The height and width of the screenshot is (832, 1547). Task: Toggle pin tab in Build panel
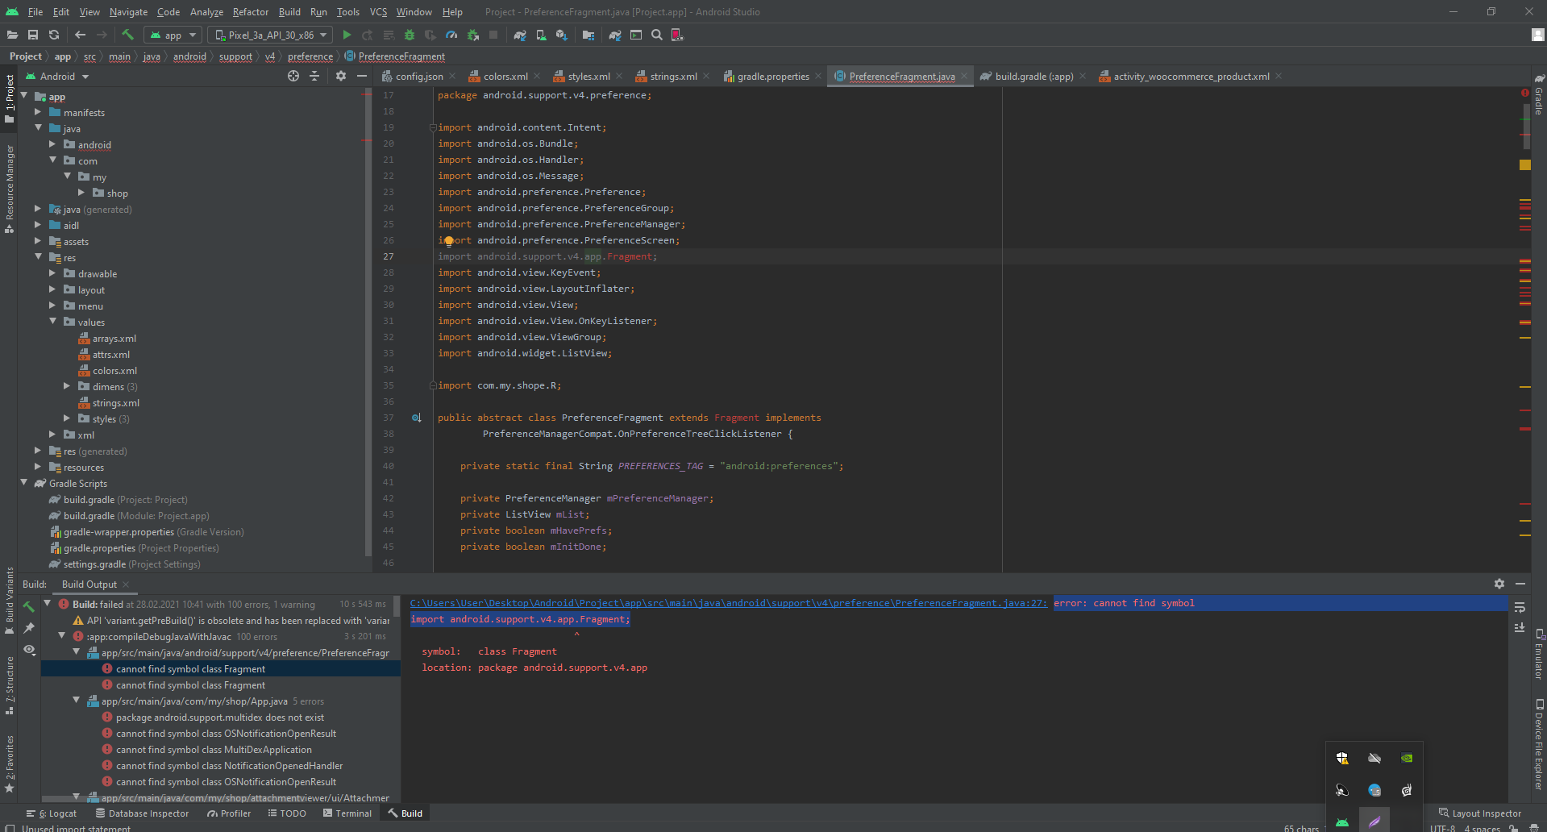pyautogui.click(x=29, y=628)
